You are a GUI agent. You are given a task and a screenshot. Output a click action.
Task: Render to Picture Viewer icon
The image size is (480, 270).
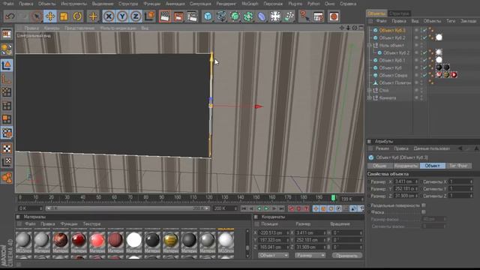(178, 16)
